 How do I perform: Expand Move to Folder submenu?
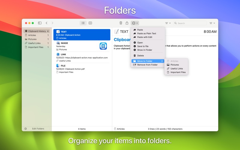tap(148, 61)
